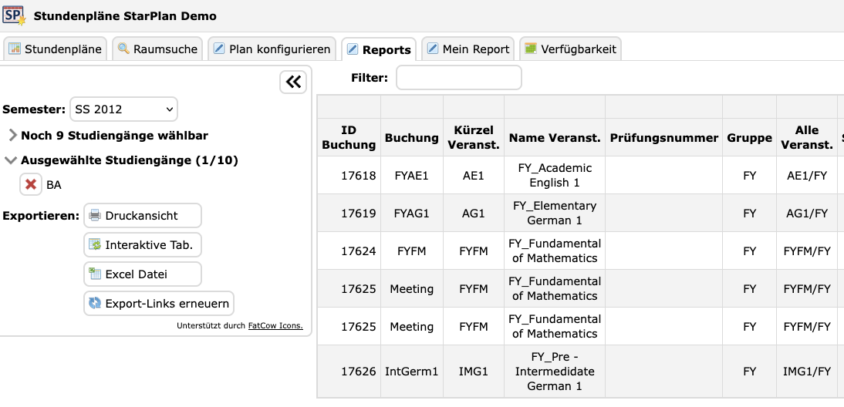Switch to the Stundenpläne tab
Viewport: 844px width, 407px height.
tap(55, 49)
